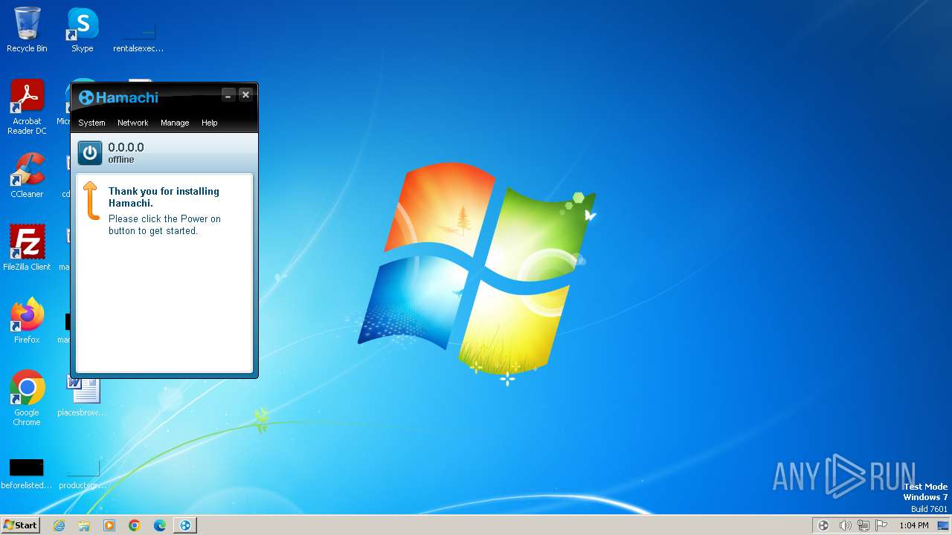Viewport: 952px width, 535px height.
Task: Select the FileZilla Client shortcut
Action: 27,248
